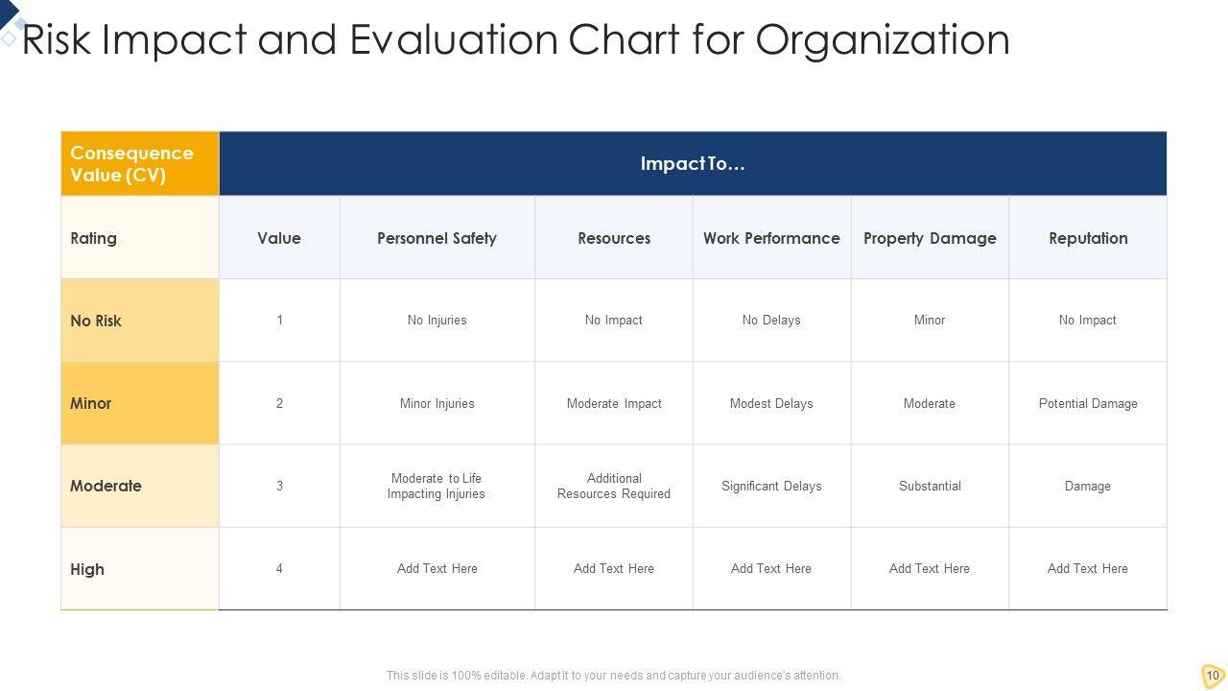
Task: Click the footer '100% editable' text
Action: coord(613,676)
